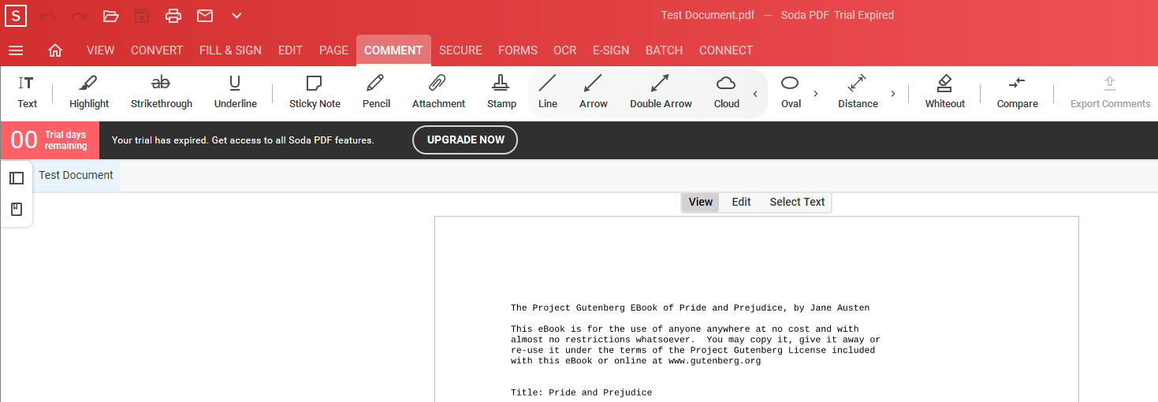Switch to Select Text mode
Viewport: 1158px width, 402px height.
[797, 202]
